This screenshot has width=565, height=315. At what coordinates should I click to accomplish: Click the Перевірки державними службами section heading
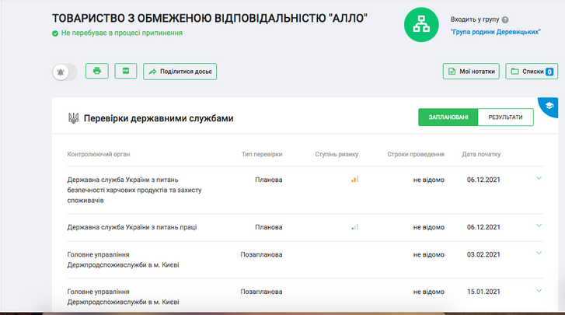pyautogui.click(x=159, y=118)
